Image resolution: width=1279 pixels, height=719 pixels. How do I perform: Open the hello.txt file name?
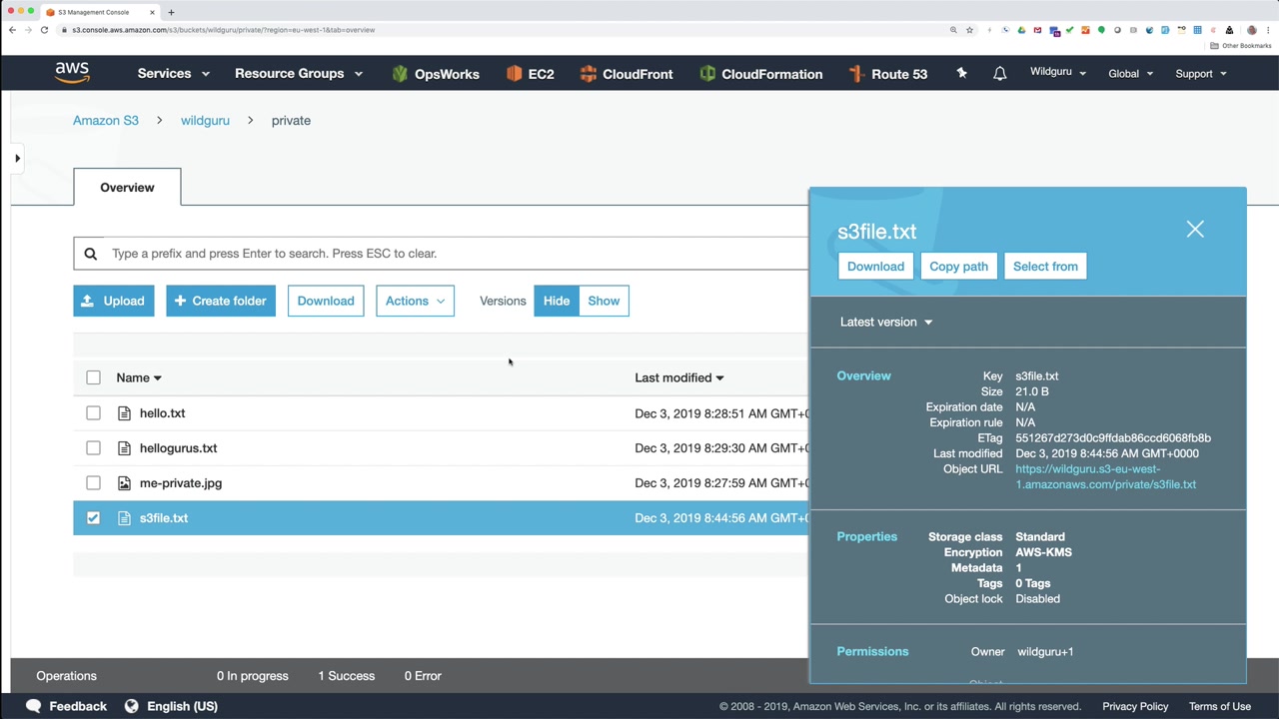coord(162,413)
